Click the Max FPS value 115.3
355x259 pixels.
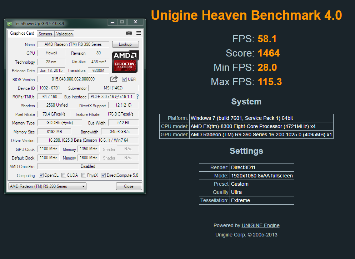click(270, 82)
